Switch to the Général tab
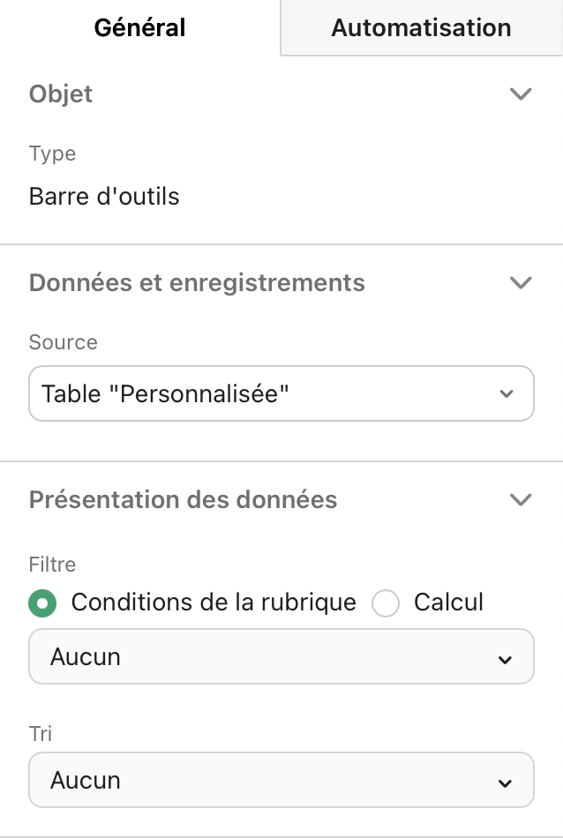The width and height of the screenshot is (563, 838). (139, 27)
